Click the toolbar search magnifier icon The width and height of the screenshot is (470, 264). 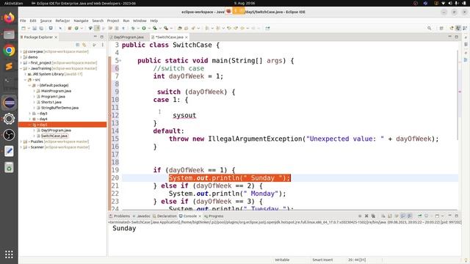(429, 28)
